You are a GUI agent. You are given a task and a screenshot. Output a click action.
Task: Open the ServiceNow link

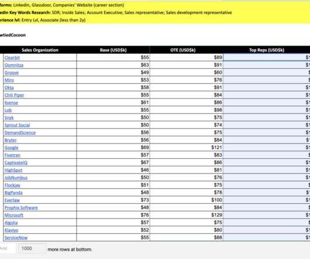click(x=16, y=238)
